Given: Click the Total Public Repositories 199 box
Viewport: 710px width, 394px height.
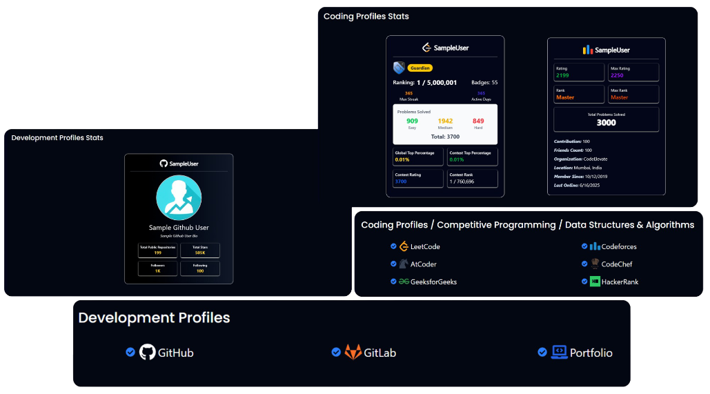Looking at the screenshot, I should point(157,250).
